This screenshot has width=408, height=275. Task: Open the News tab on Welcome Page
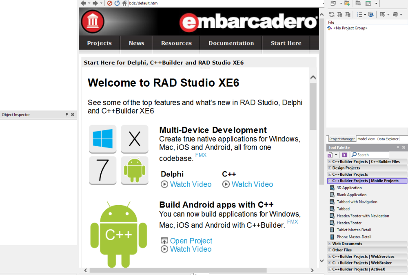coord(136,43)
